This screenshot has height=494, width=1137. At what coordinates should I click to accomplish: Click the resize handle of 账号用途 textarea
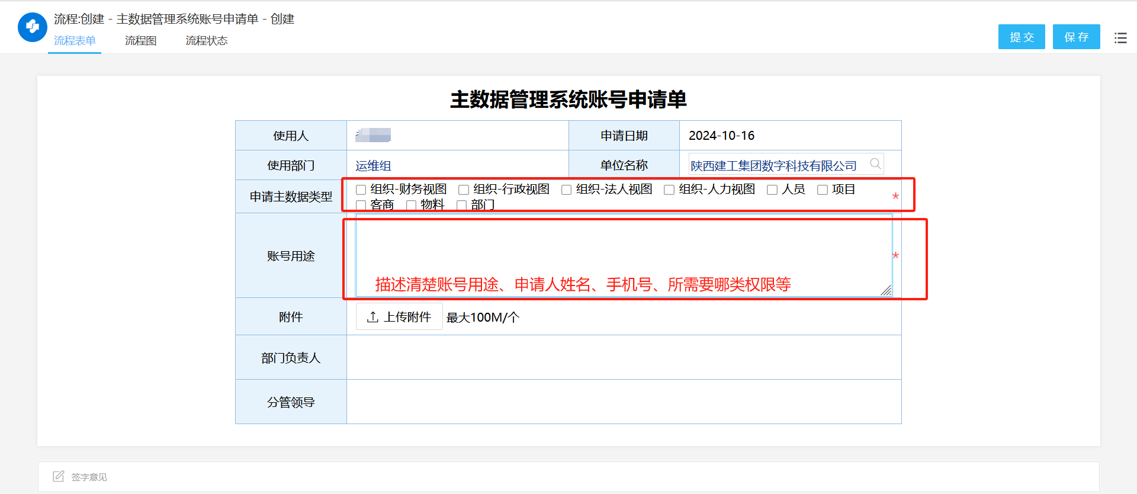[886, 290]
